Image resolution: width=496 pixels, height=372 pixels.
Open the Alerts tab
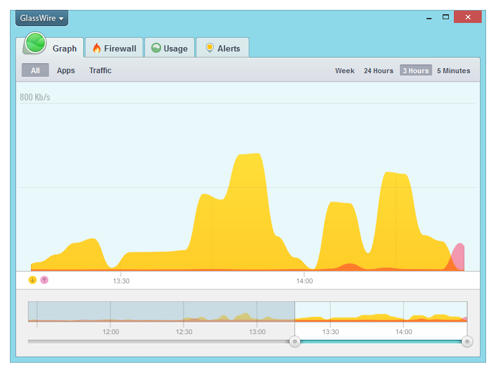tap(223, 48)
